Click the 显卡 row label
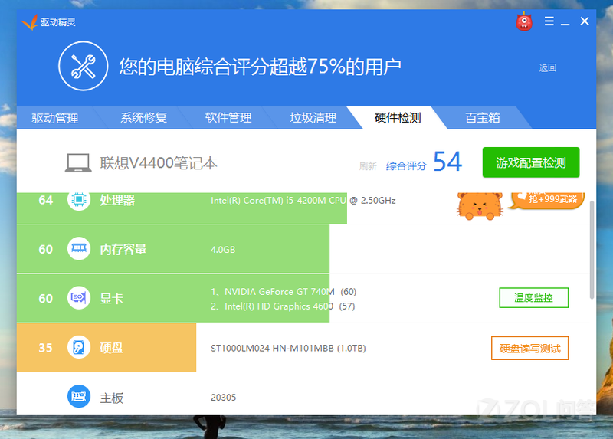613x439 pixels. (x=111, y=299)
